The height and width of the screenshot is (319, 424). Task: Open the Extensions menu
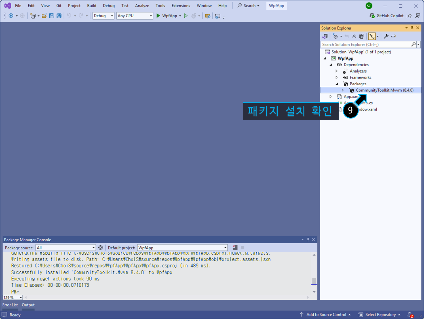[x=181, y=6]
